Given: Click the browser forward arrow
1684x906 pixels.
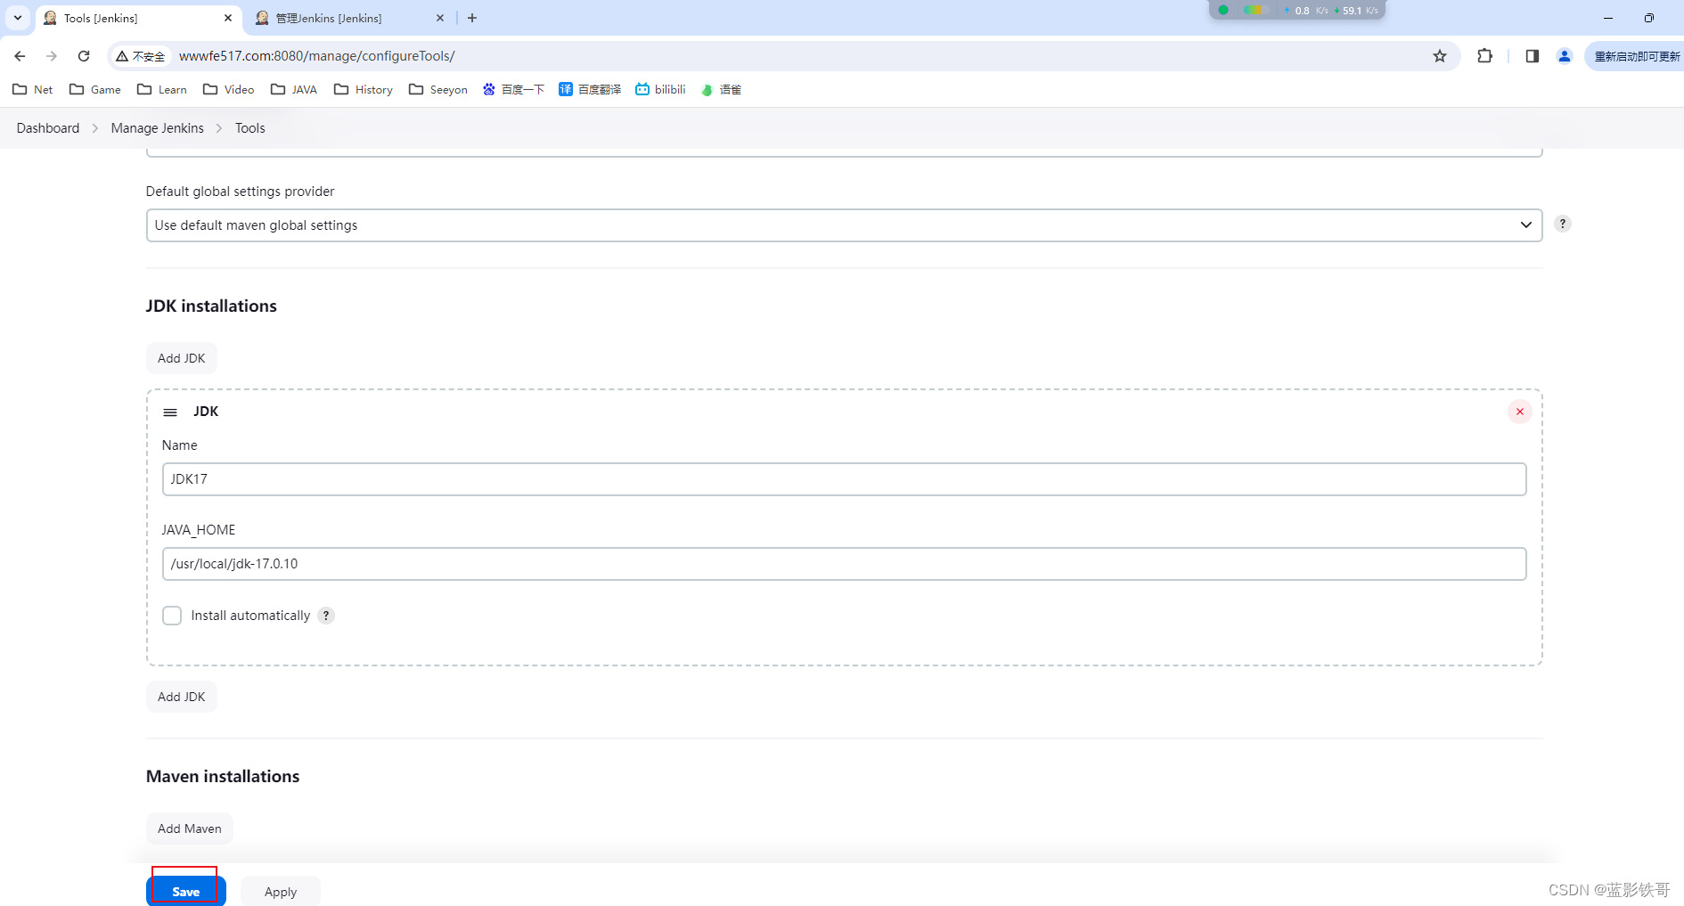Looking at the screenshot, I should (52, 56).
